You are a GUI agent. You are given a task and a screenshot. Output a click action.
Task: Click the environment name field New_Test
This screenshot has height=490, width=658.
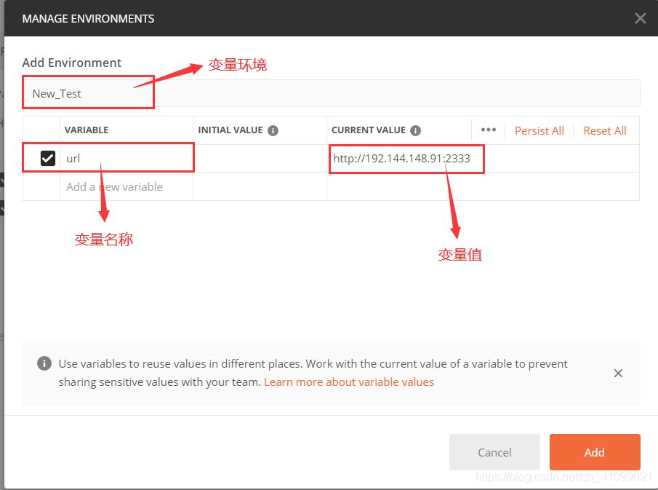click(331, 93)
